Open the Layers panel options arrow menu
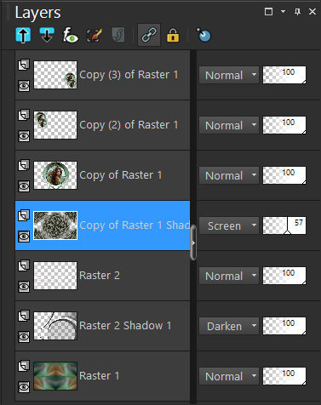This screenshot has height=405, width=321. point(283,12)
